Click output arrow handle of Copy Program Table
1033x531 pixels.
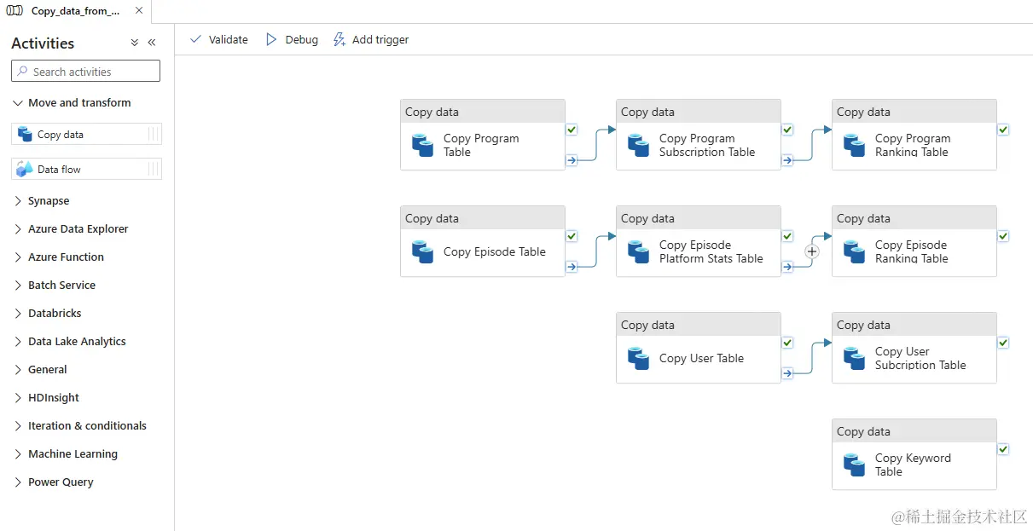[x=572, y=159]
